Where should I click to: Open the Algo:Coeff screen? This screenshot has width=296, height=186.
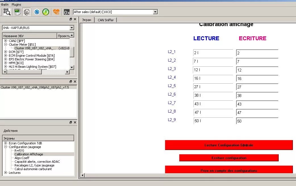pos(22,158)
